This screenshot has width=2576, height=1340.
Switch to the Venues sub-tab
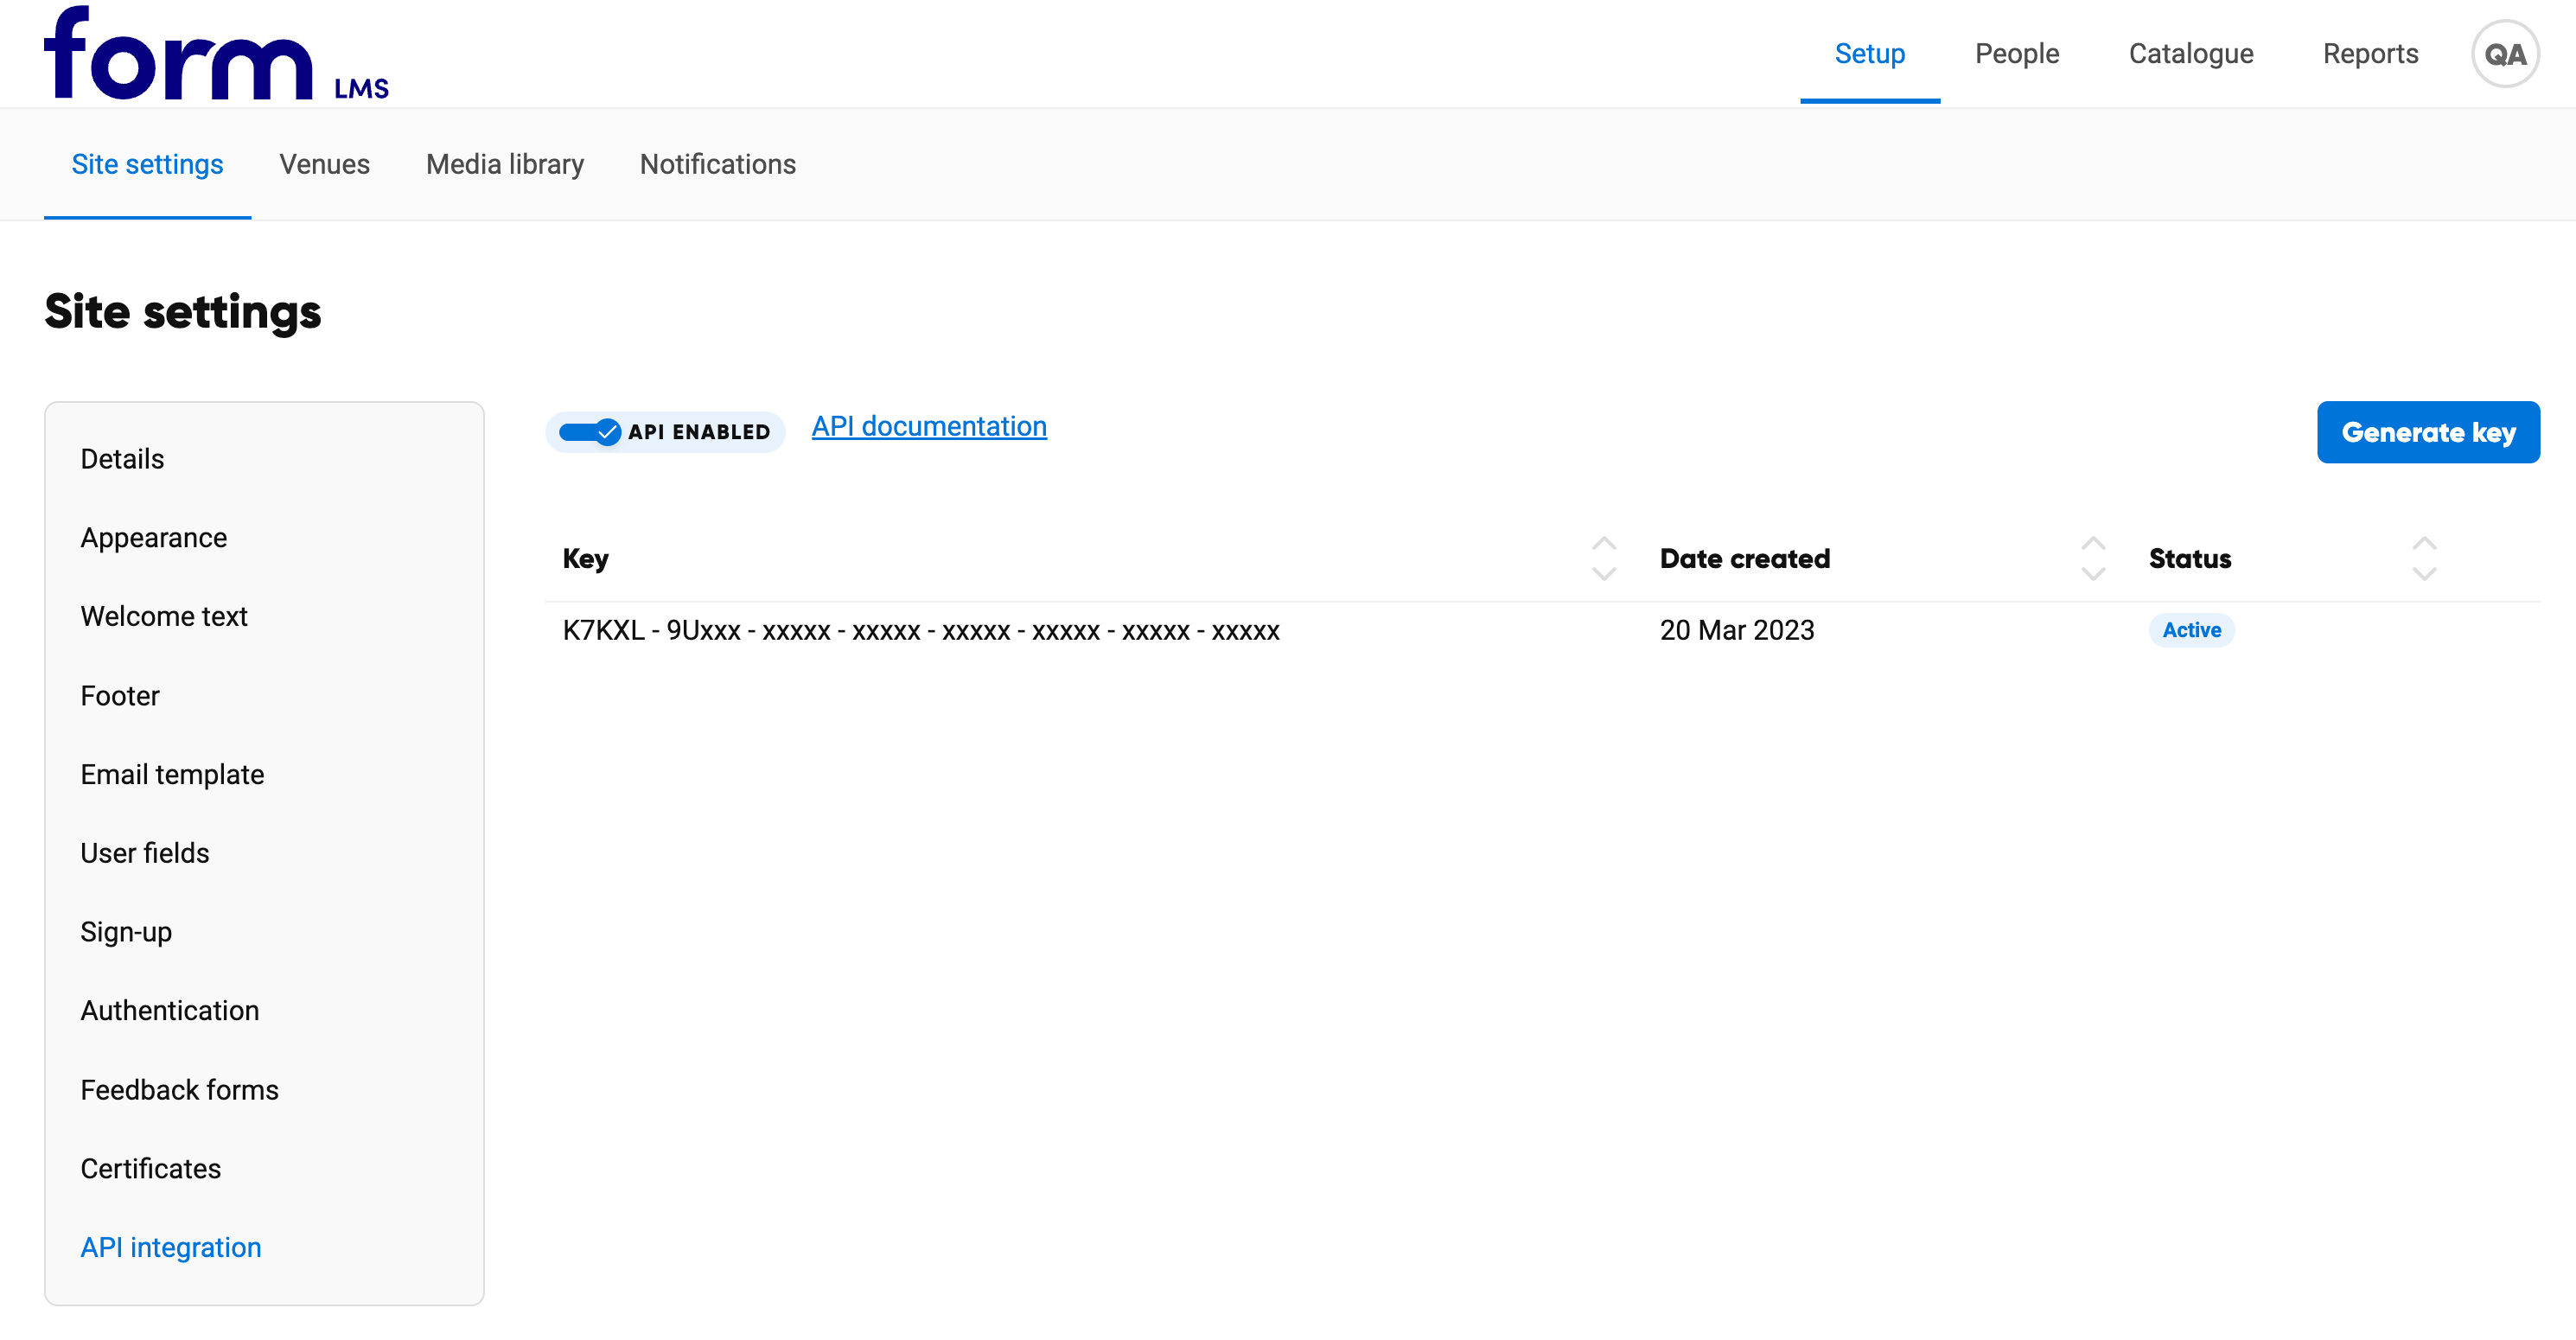click(x=324, y=164)
